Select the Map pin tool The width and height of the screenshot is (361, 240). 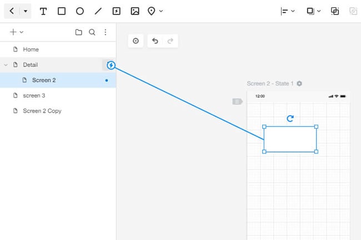click(151, 11)
